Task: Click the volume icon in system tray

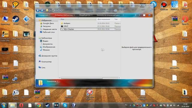Action: (x=174, y=105)
